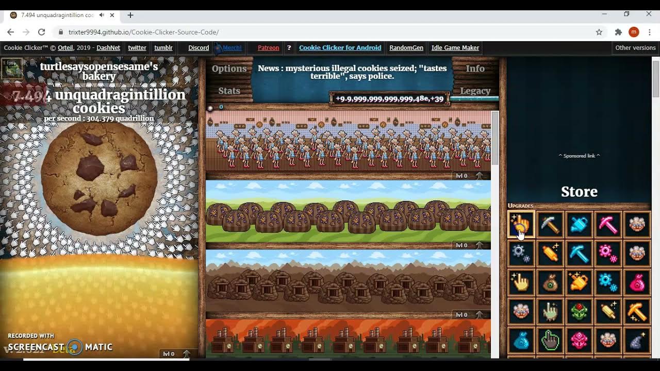Open the tumblr link

pos(163,47)
